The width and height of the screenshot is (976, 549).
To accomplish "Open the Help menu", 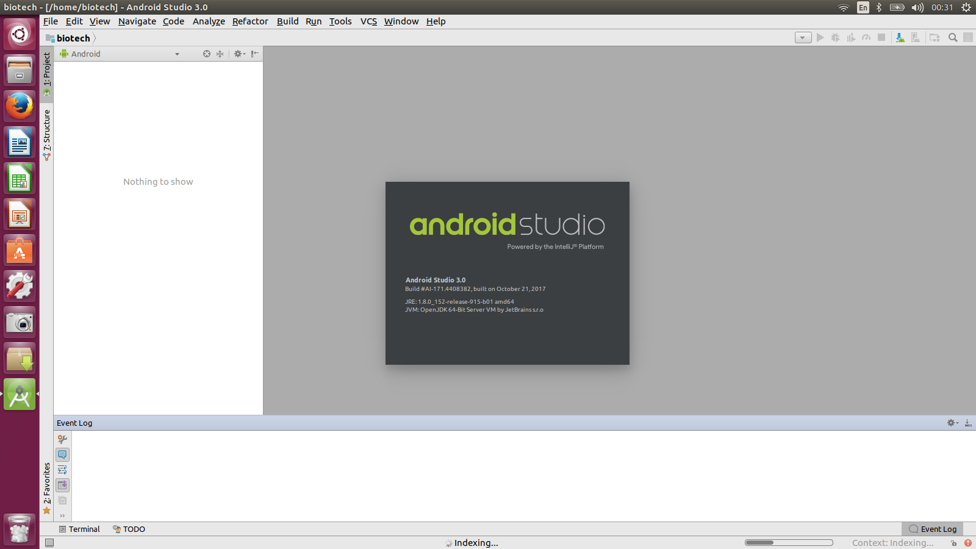I will point(436,21).
